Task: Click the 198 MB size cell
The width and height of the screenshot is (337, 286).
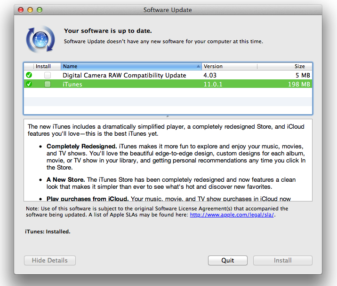Action: (299, 84)
